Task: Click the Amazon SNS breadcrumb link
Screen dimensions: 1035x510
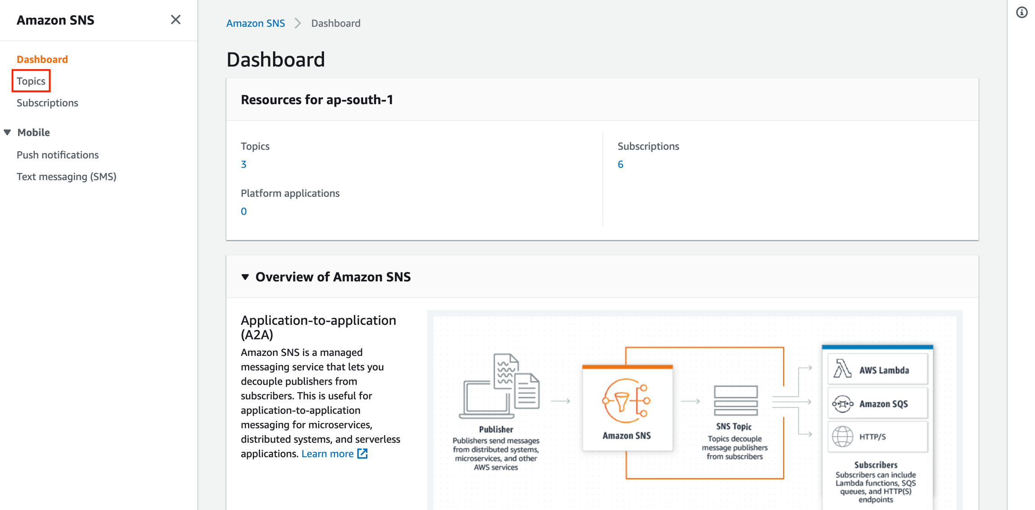Action: click(256, 23)
